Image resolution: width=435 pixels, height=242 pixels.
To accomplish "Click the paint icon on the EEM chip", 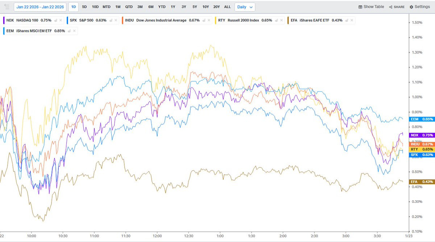I will click(x=69, y=31).
